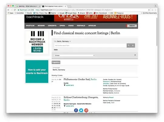Open the October month dropdown
Image resolution: width=164 pixels, height=122 pixels.
pyautogui.click(x=74, y=56)
